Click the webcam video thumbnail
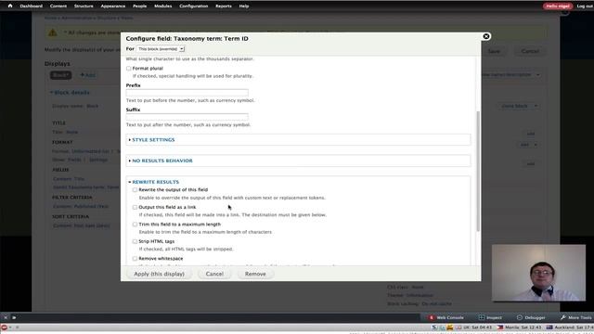Screen dimensions: 594x334 coord(538,273)
